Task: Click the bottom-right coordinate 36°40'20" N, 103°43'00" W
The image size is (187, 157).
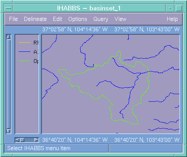Action: pos(147,140)
